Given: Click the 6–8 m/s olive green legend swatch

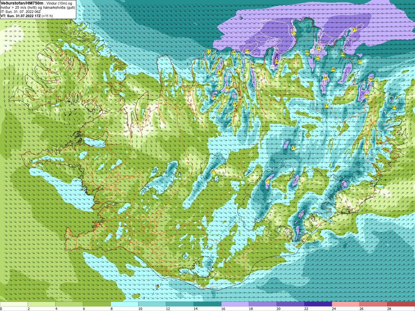Looking at the screenshot, I should pyautogui.click(x=97, y=304).
